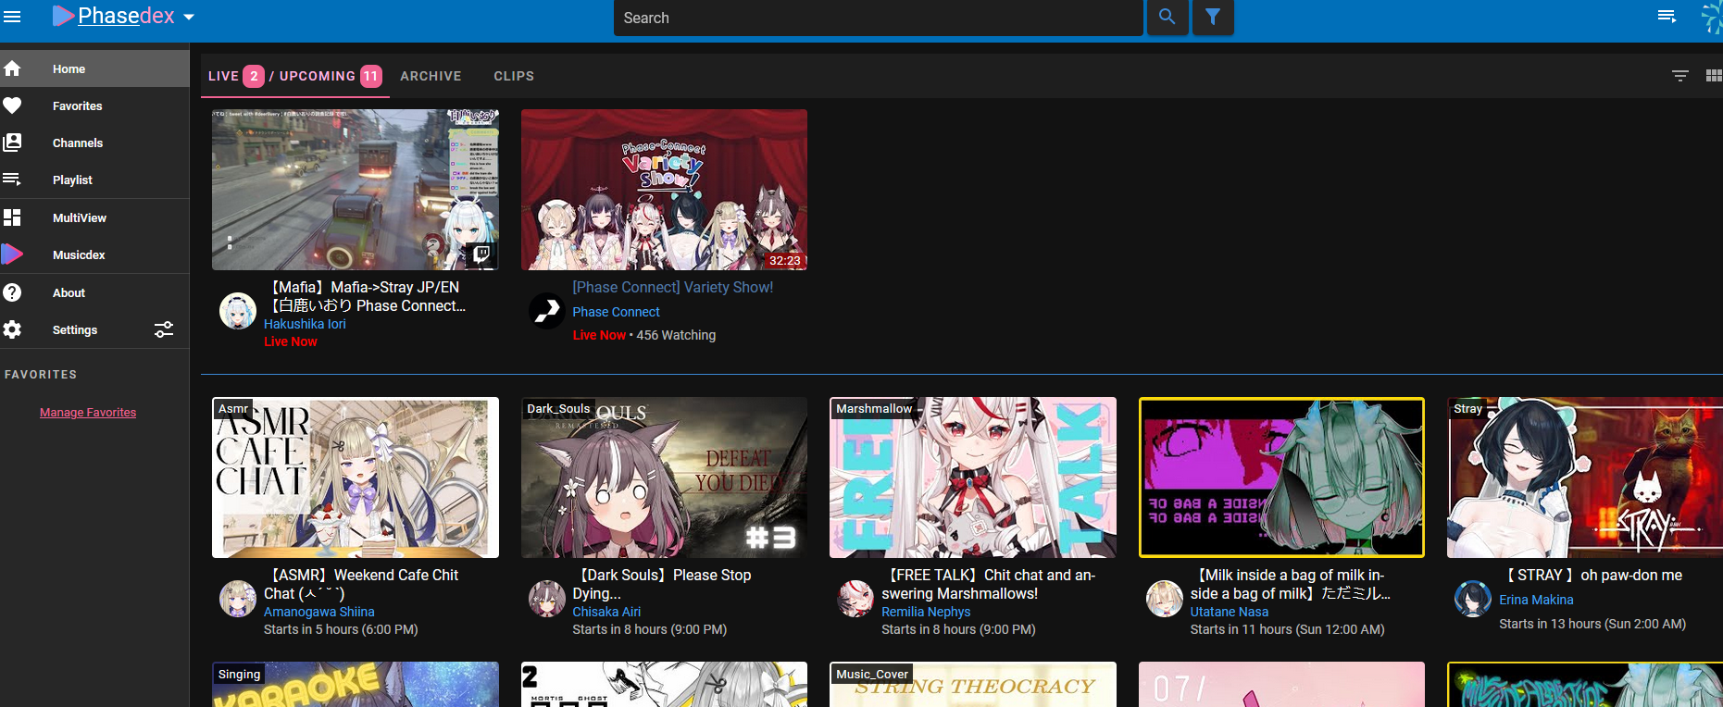
Task: Open the Hakushika Iori channel link
Action: click(305, 324)
